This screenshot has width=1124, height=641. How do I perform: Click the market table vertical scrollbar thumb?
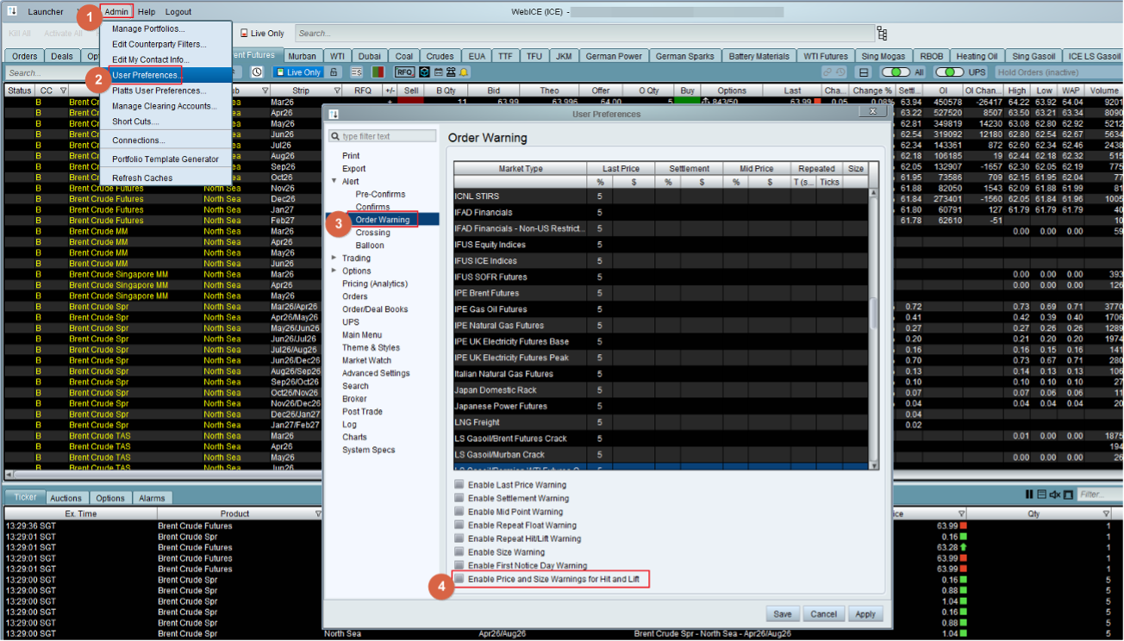pyautogui.click(x=873, y=314)
